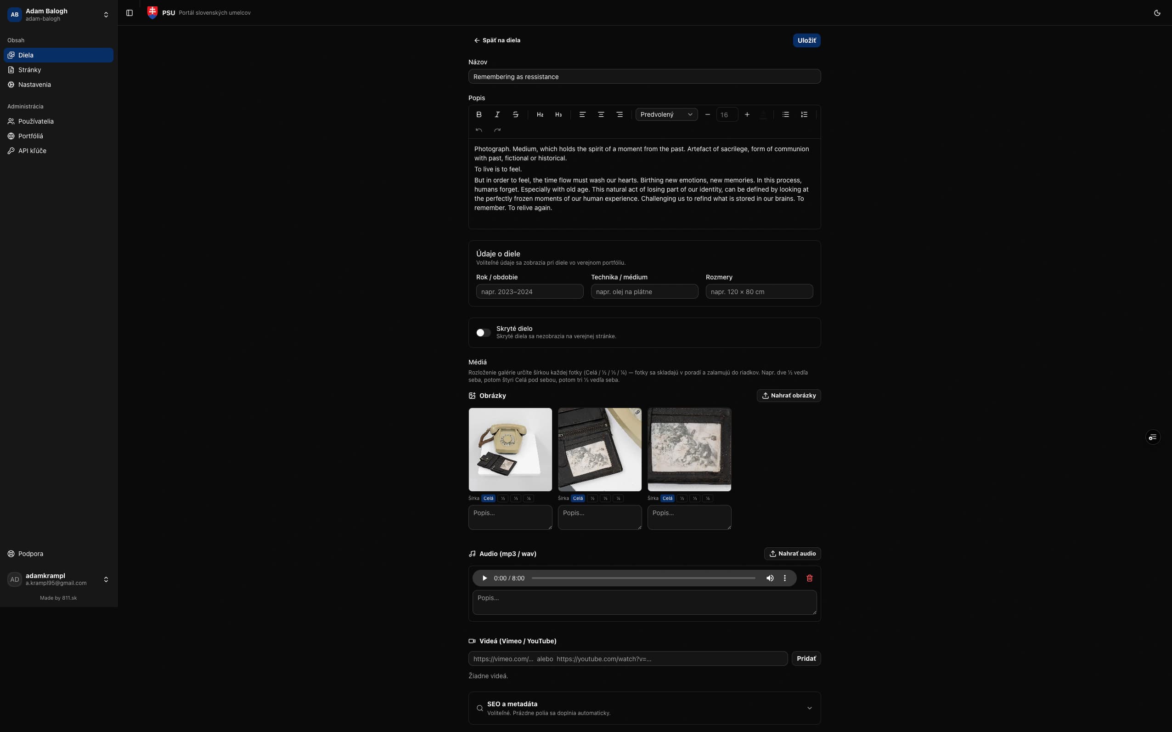Play the uploaded audio file
This screenshot has height=732, width=1172.
(x=485, y=578)
